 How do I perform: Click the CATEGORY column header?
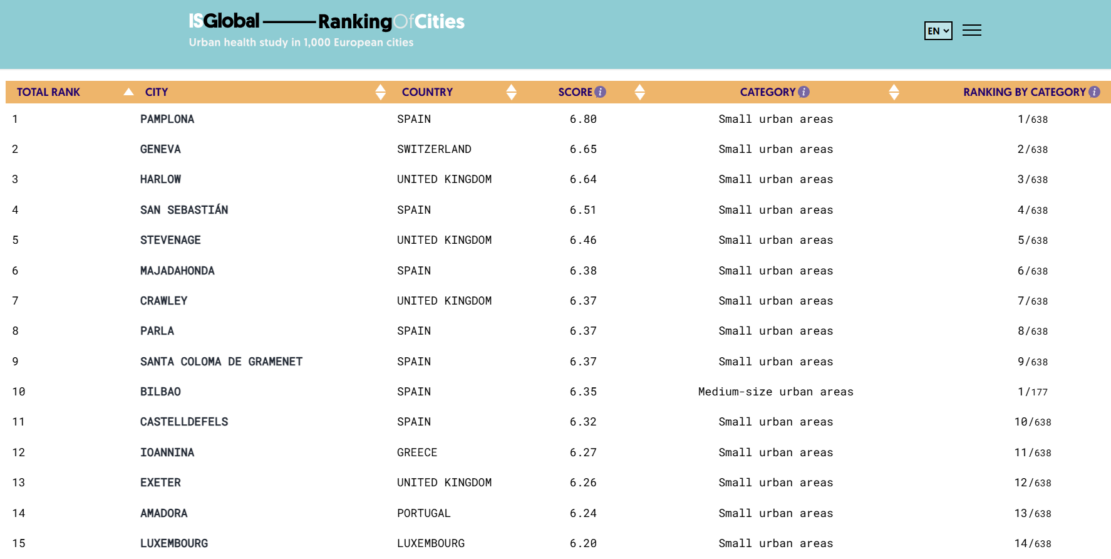coord(767,92)
